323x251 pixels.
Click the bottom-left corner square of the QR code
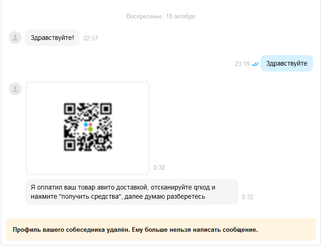[x=70, y=145]
